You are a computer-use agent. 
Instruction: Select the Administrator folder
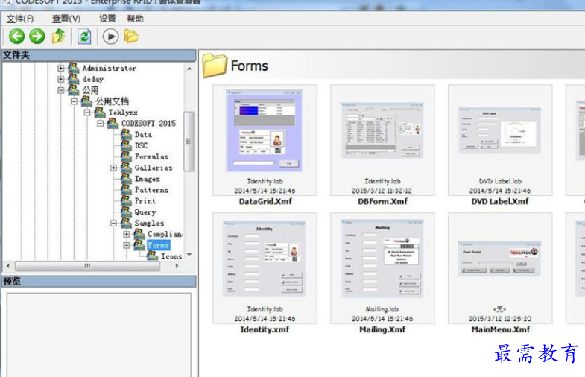(109, 69)
